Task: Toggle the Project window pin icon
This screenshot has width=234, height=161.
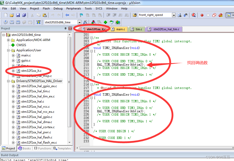Action: (66, 28)
